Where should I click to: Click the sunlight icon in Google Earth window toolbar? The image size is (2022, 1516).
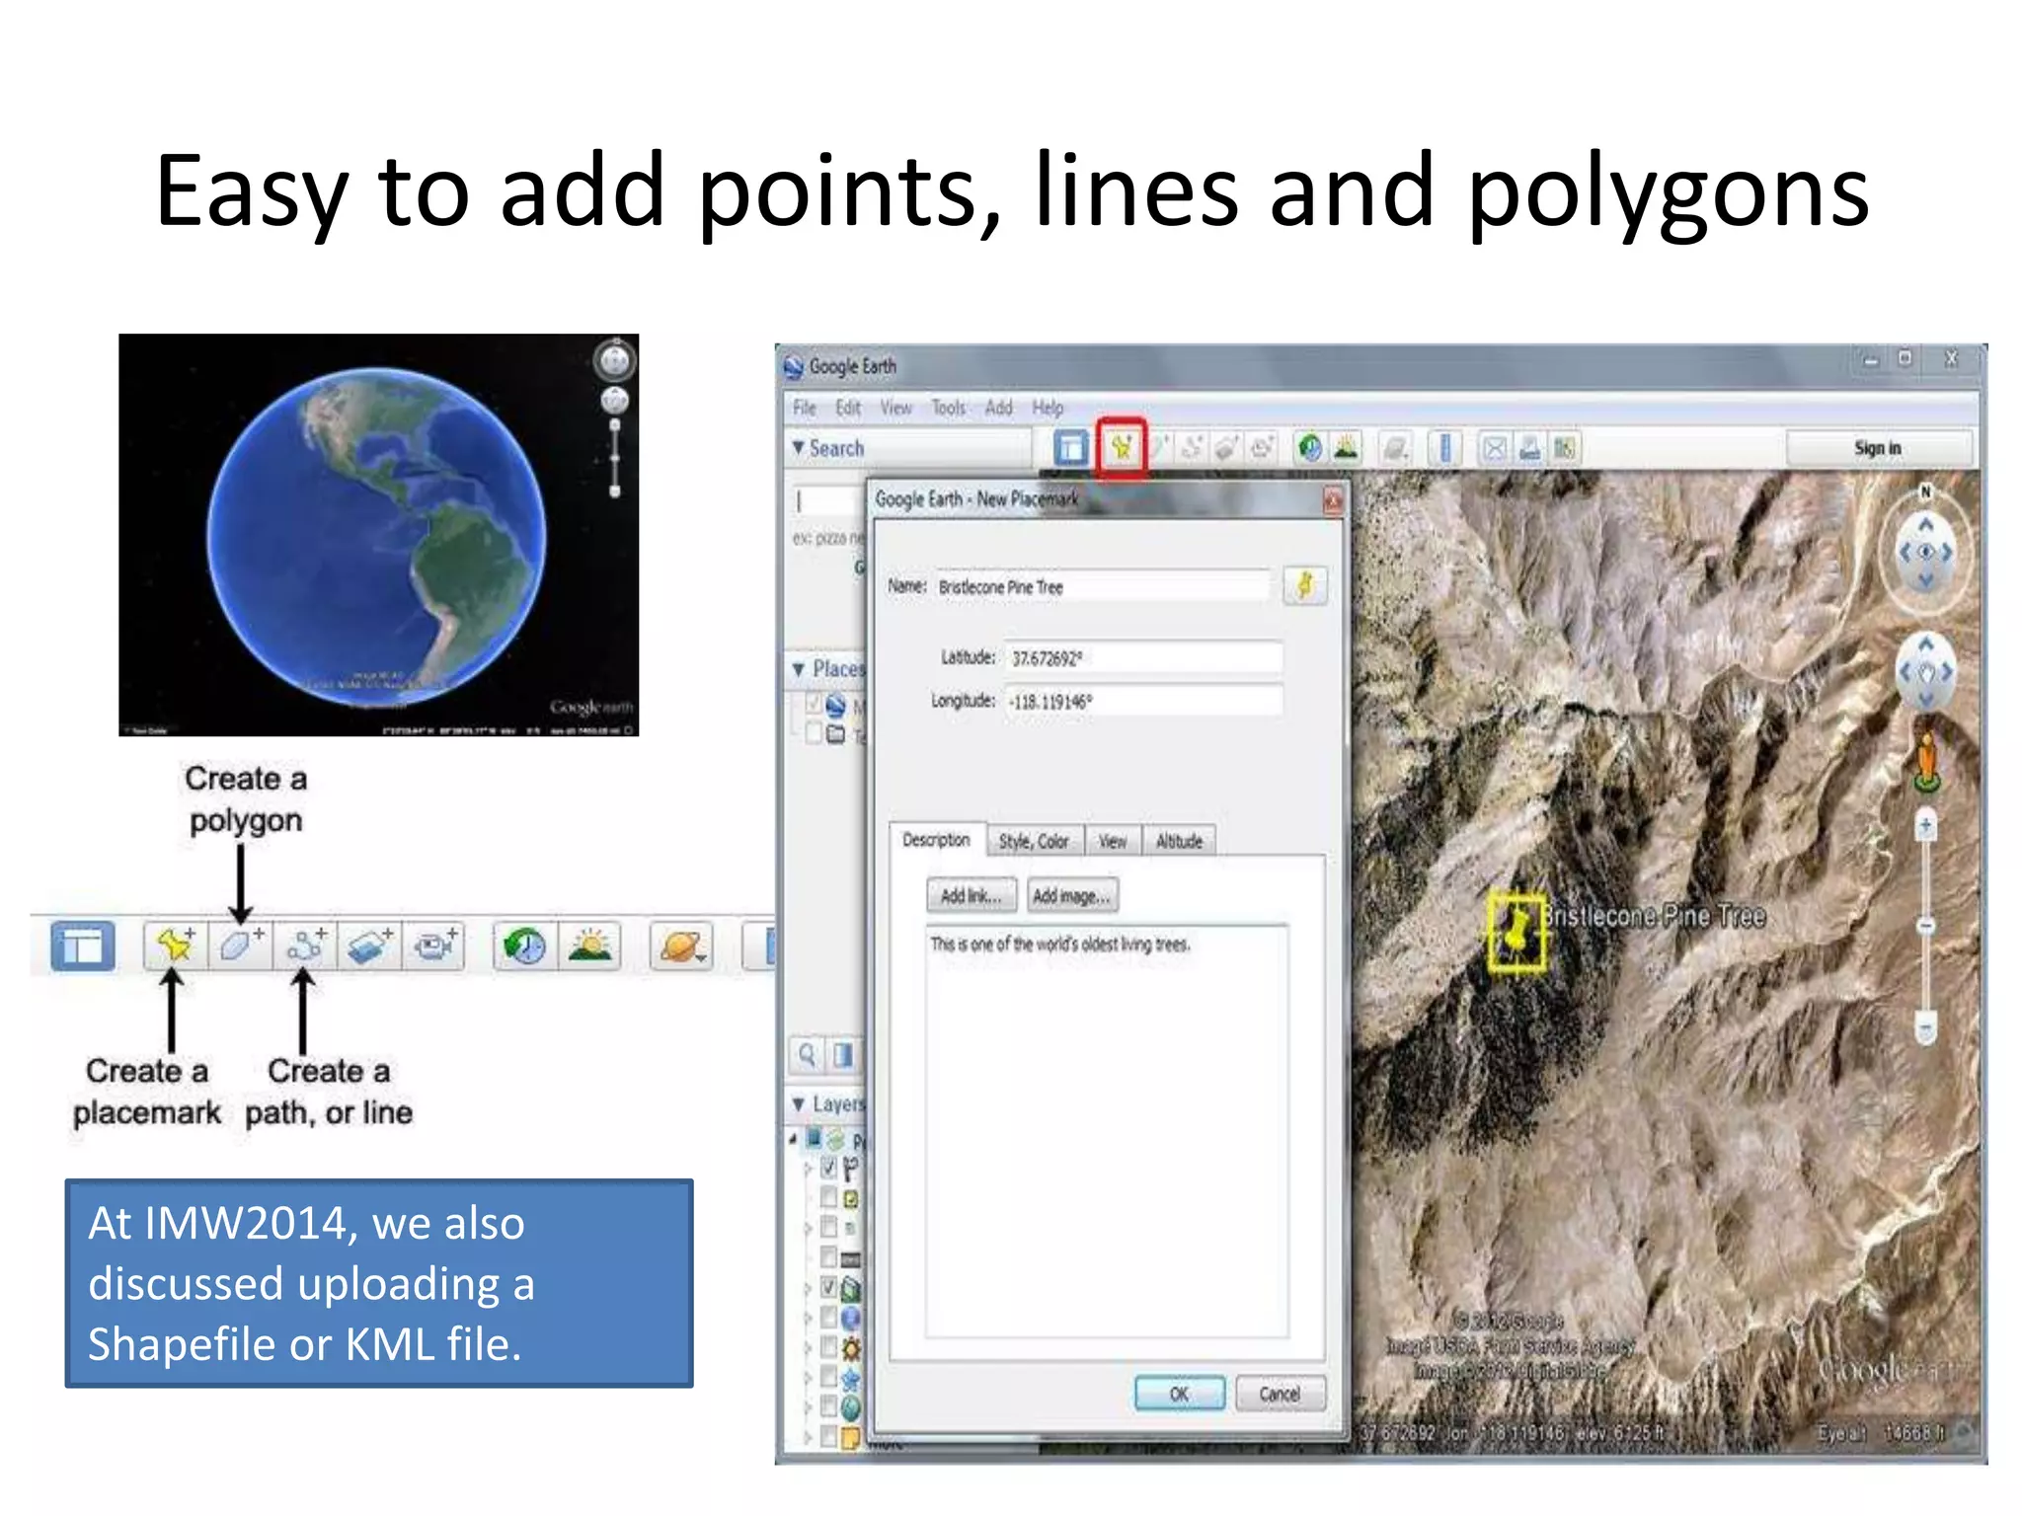point(1345,449)
